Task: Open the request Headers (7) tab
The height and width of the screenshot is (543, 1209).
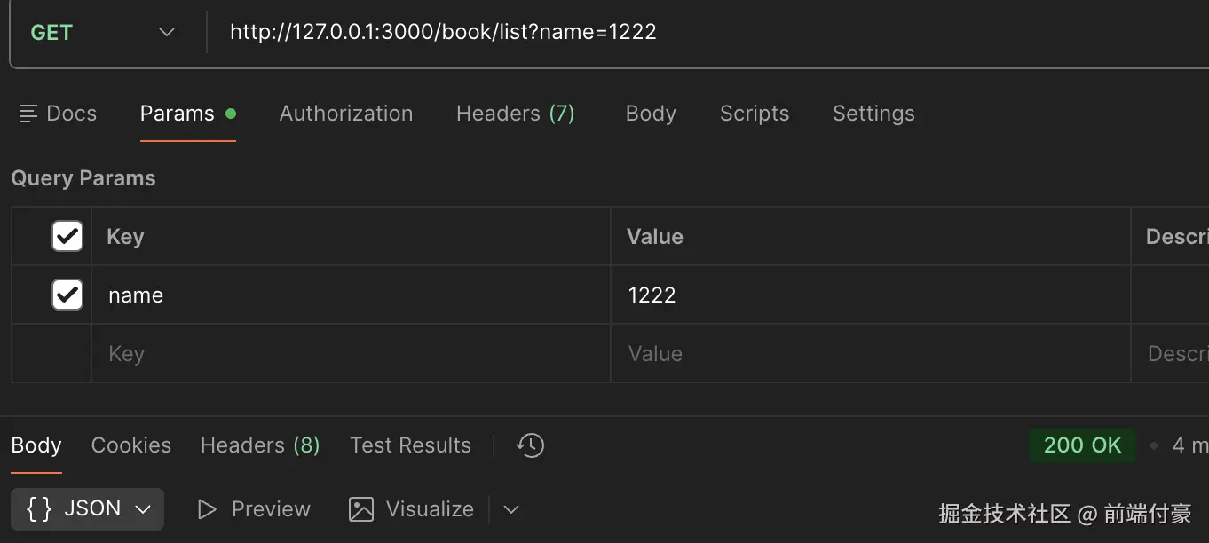Action: 515,114
